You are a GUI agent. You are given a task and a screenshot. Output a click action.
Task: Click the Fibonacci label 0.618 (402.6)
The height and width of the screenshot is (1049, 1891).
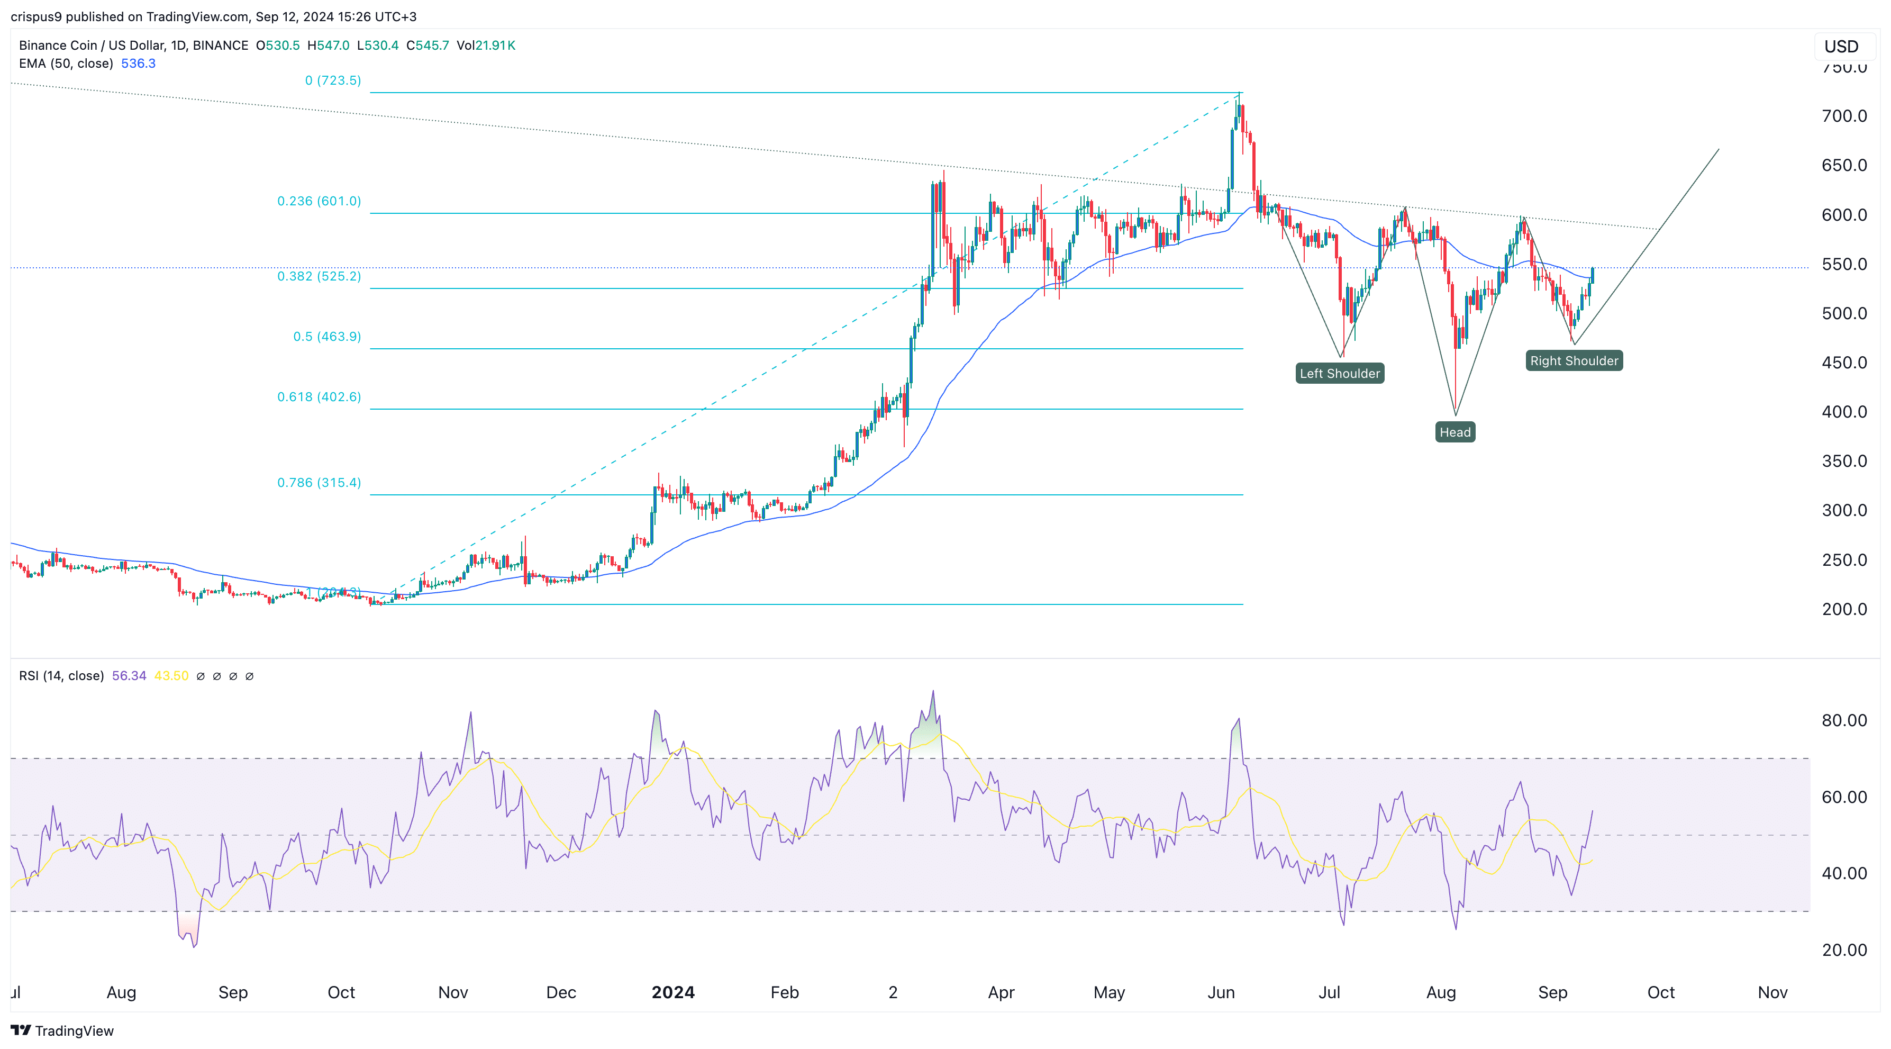[x=320, y=396]
